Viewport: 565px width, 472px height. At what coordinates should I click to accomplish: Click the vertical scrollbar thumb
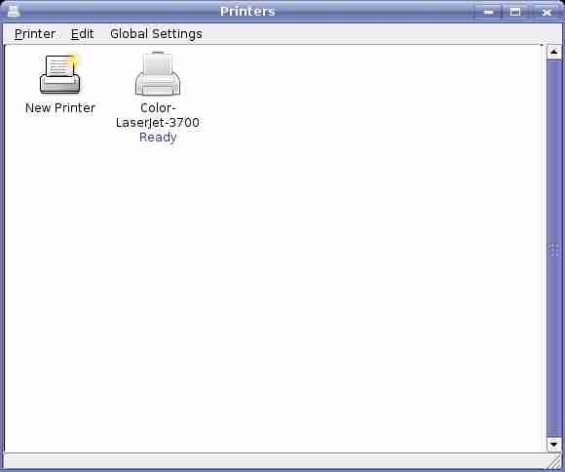point(554,249)
